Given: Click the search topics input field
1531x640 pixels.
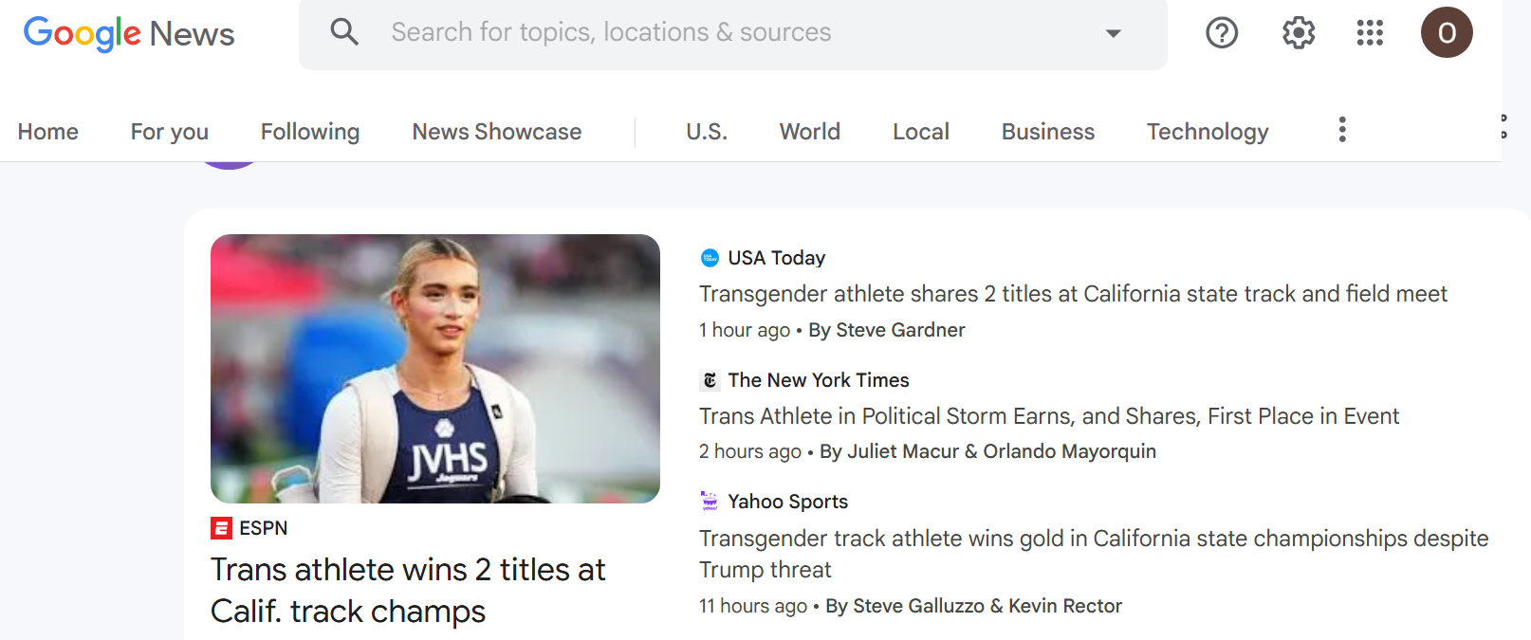Looking at the screenshot, I should 721,33.
